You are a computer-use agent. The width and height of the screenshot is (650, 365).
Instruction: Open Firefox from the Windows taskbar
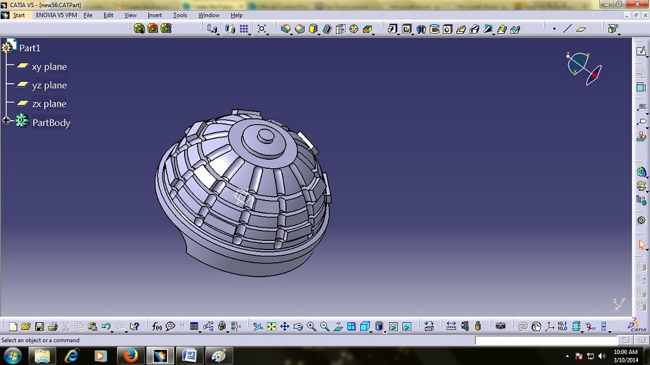(x=131, y=355)
